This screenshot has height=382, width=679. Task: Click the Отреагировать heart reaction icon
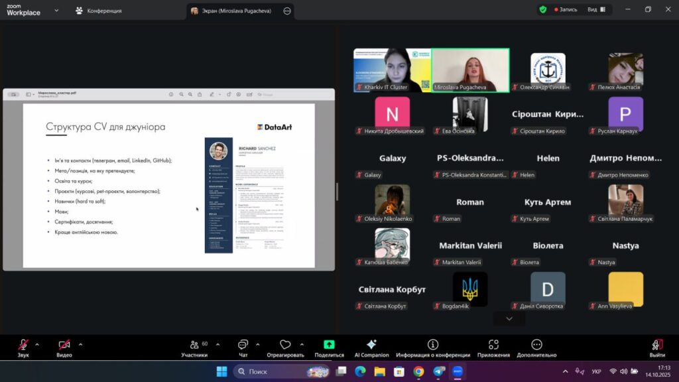pyautogui.click(x=285, y=345)
